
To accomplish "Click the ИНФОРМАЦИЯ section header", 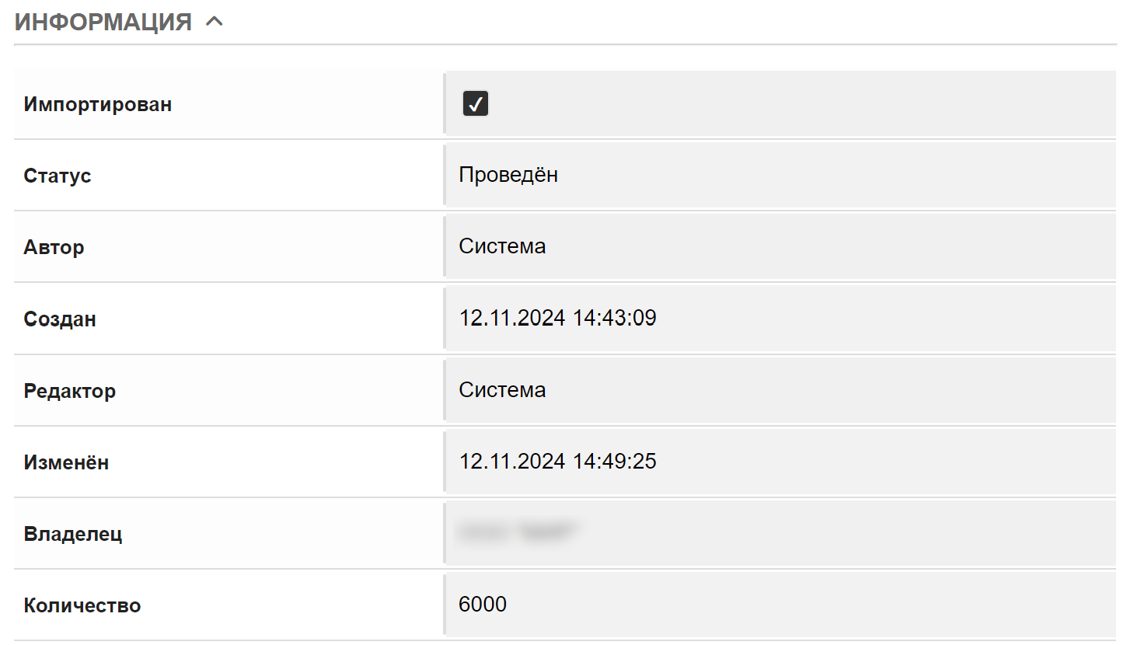I will [103, 23].
